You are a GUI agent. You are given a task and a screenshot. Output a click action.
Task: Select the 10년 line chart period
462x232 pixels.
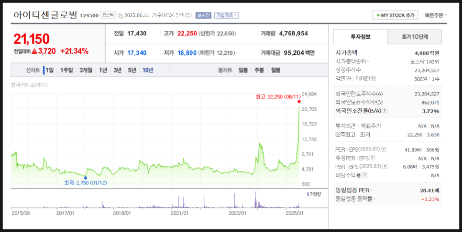148,70
